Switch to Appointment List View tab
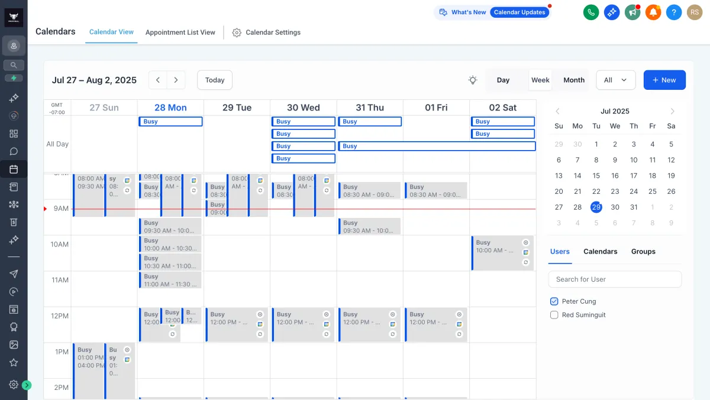The image size is (710, 400). click(180, 32)
